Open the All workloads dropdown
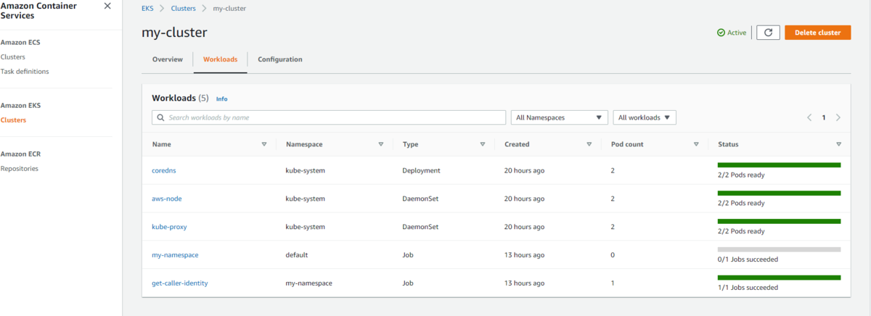The image size is (871, 316). click(x=645, y=117)
